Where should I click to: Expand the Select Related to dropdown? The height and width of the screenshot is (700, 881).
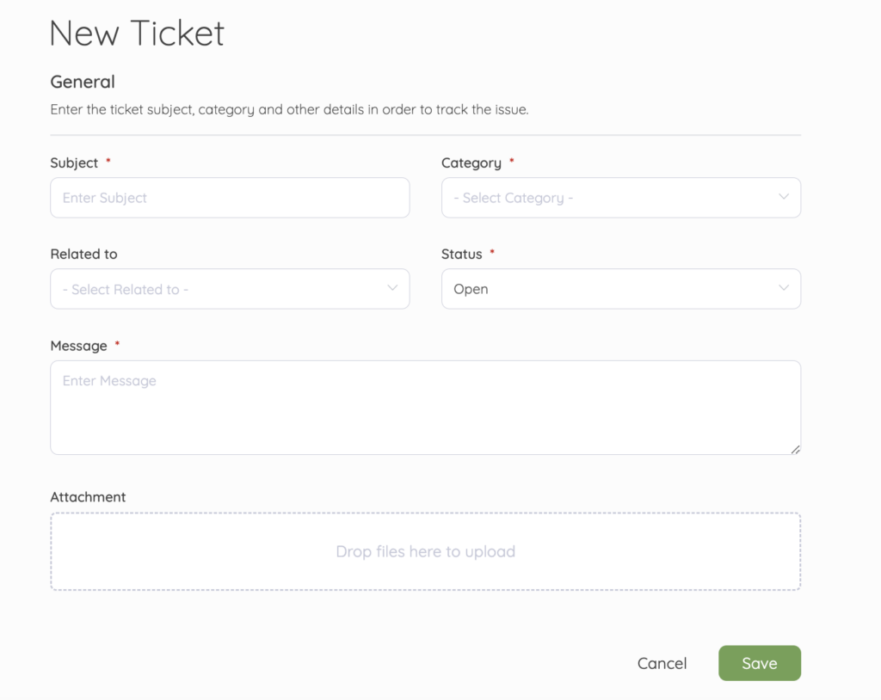point(230,289)
